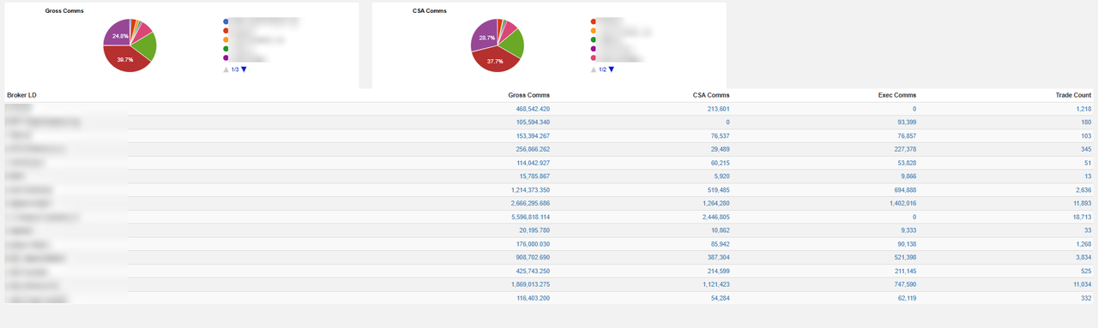The width and height of the screenshot is (1098, 328).
Task: Select Trade Count cell 11,034
Action: pyautogui.click(x=1082, y=285)
